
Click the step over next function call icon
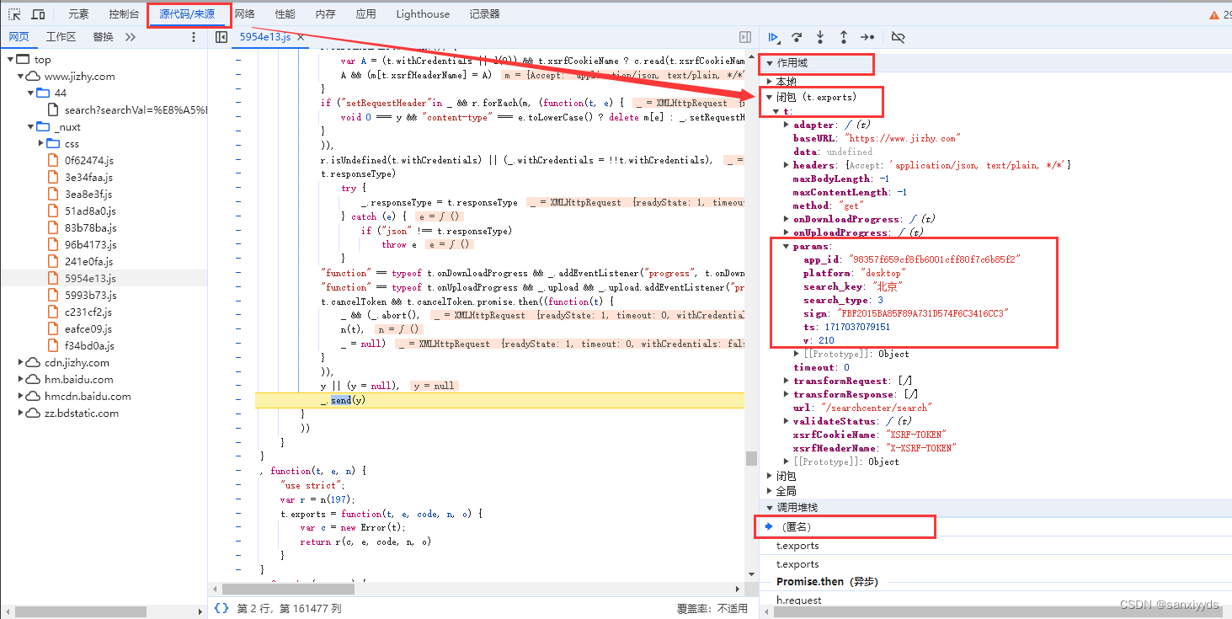[x=797, y=37]
